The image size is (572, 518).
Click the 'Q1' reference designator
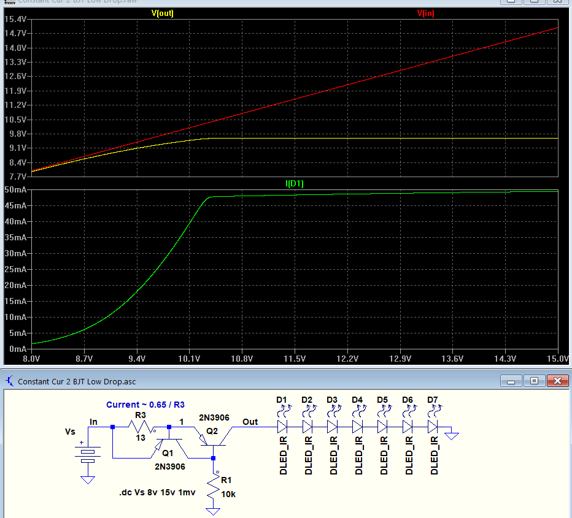click(168, 453)
